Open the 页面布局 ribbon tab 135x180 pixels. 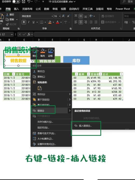tap(27, 9)
